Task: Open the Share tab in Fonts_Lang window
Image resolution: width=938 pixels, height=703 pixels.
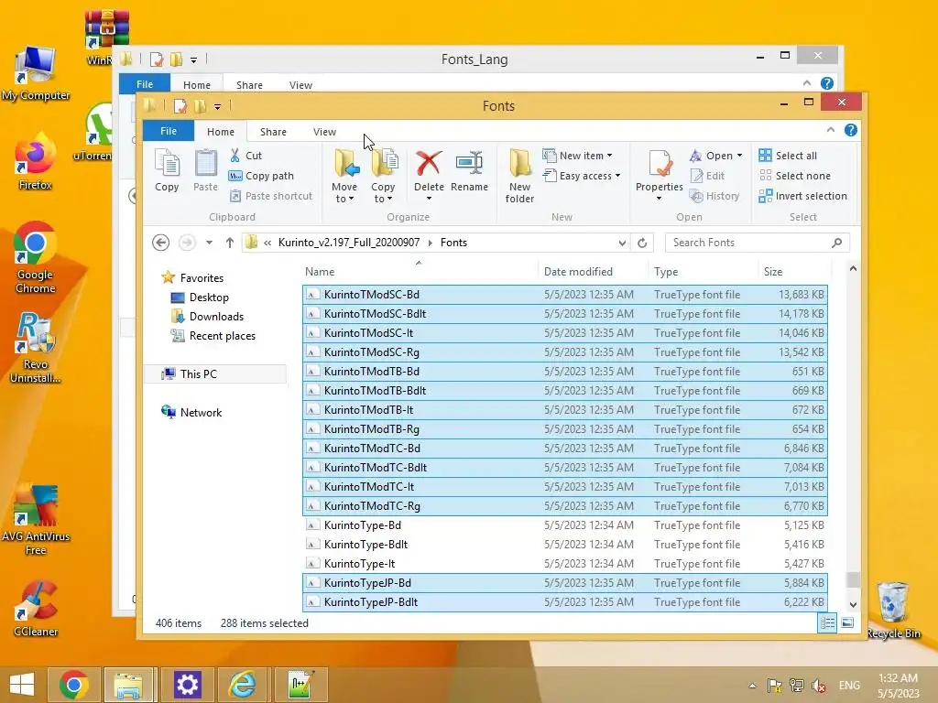Action: click(x=249, y=85)
